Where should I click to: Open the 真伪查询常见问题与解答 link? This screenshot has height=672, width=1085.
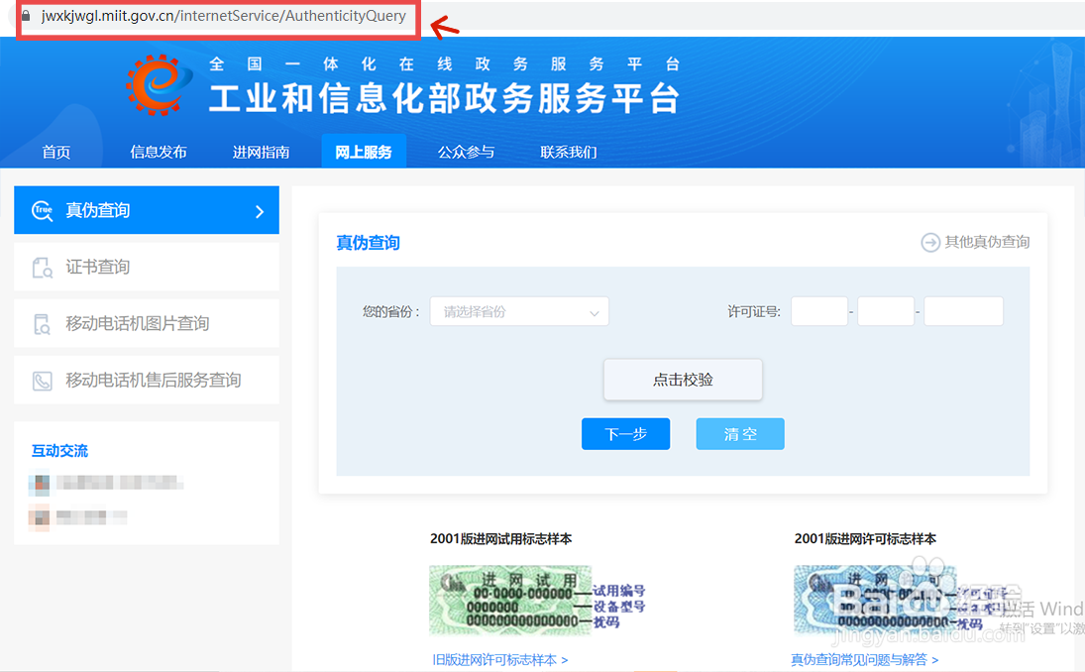864,659
